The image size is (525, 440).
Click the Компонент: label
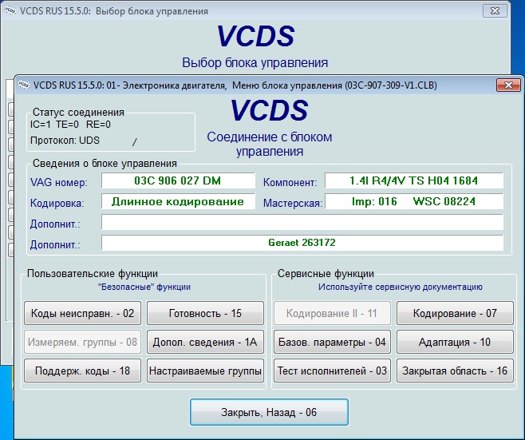[290, 183]
